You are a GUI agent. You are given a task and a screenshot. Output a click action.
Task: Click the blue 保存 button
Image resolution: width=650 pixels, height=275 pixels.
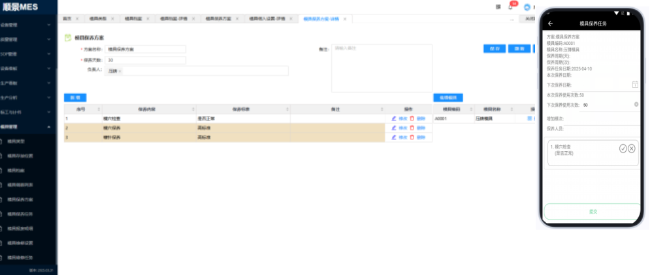point(495,48)
